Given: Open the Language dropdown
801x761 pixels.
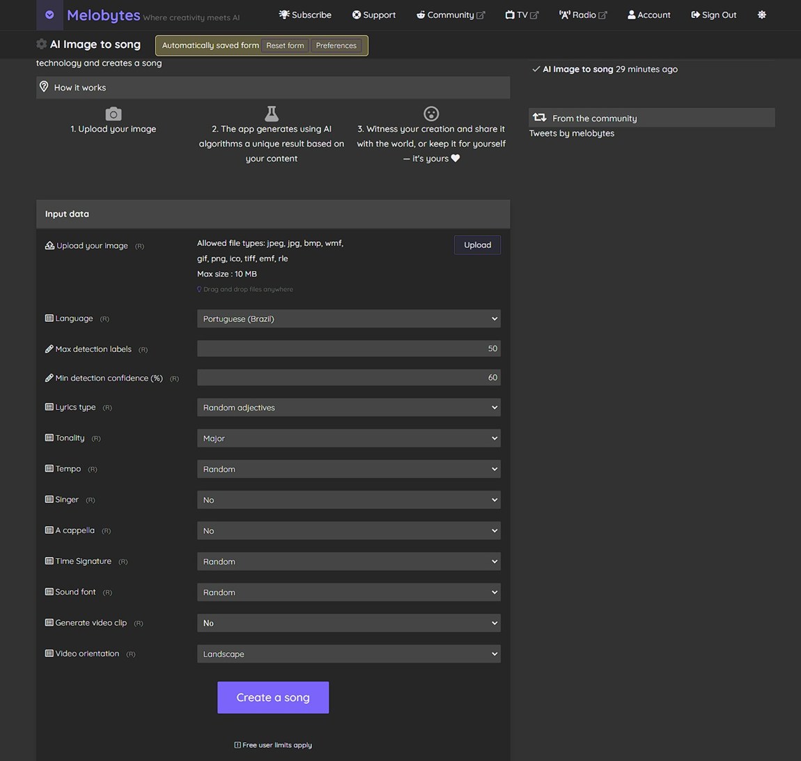Looking at the screenshot, I should pyautogui.click(x=348, y=318).
